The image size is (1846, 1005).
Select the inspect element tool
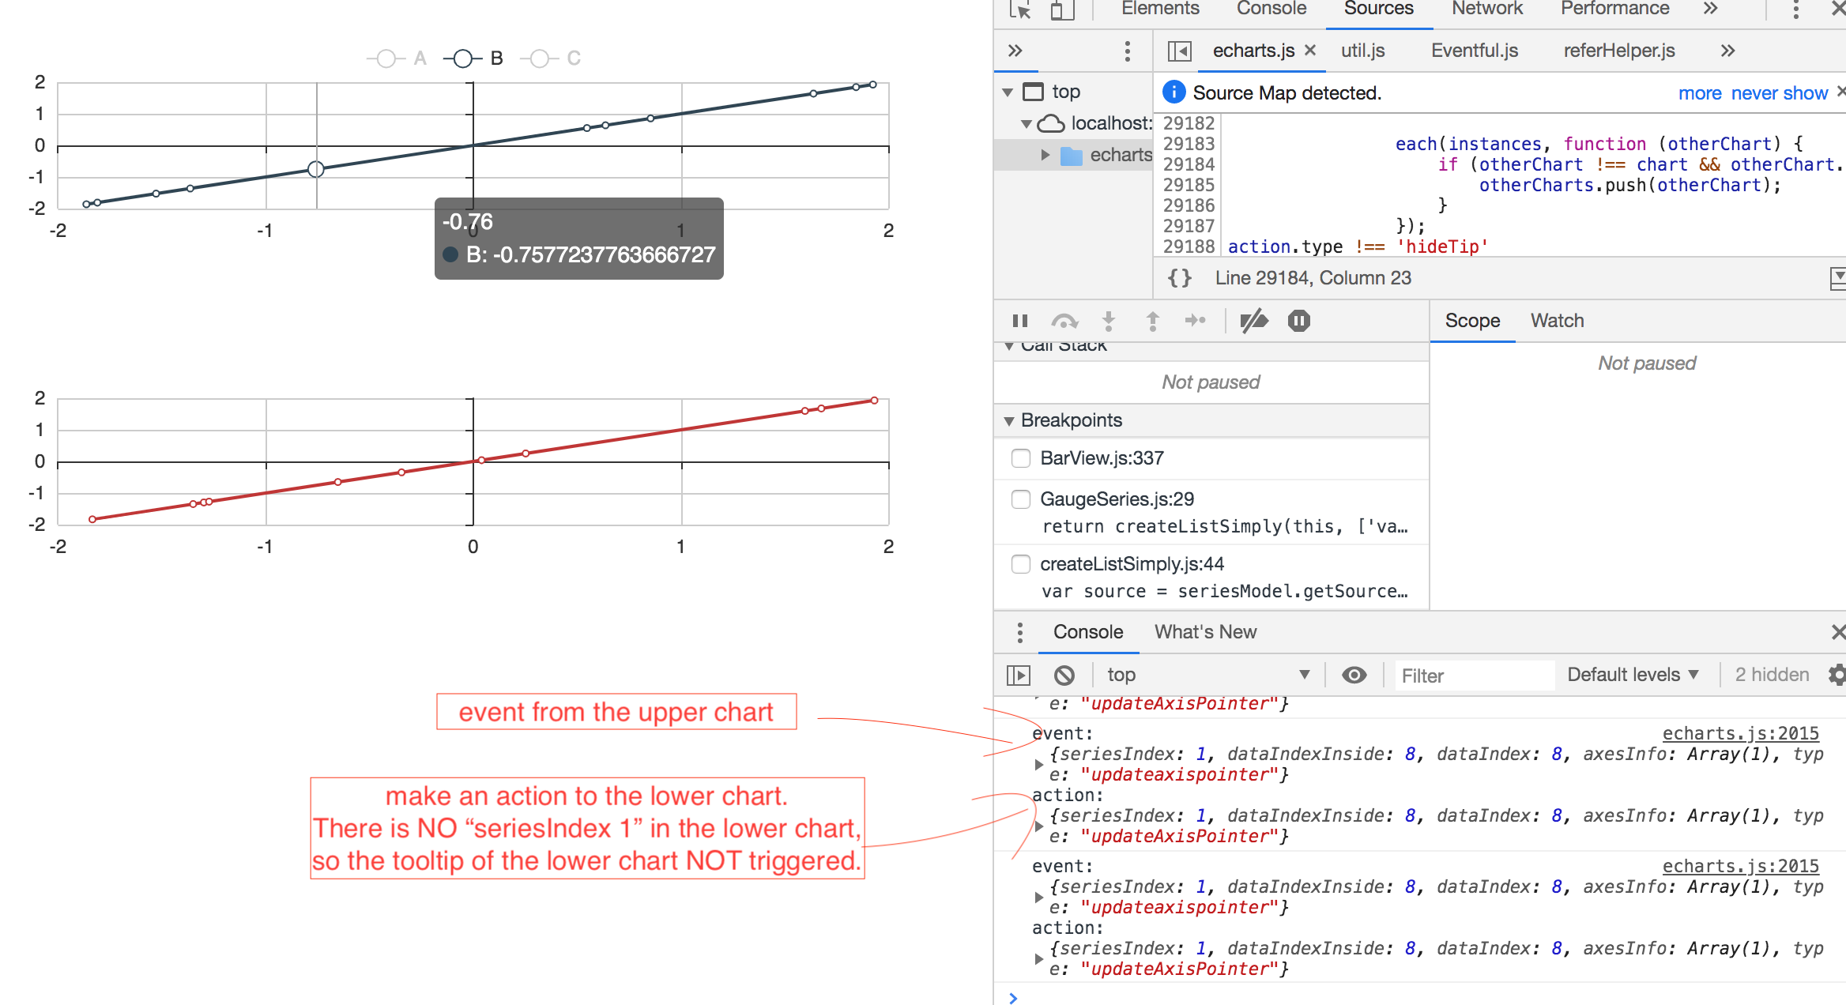point(1020,10)
